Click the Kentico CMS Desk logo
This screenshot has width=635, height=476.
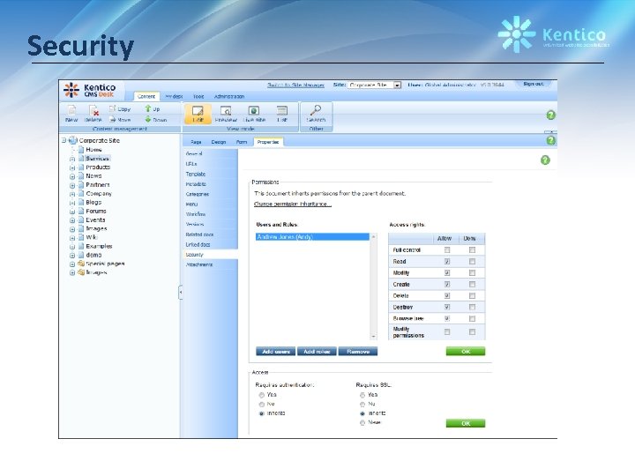tap(89, 90)
